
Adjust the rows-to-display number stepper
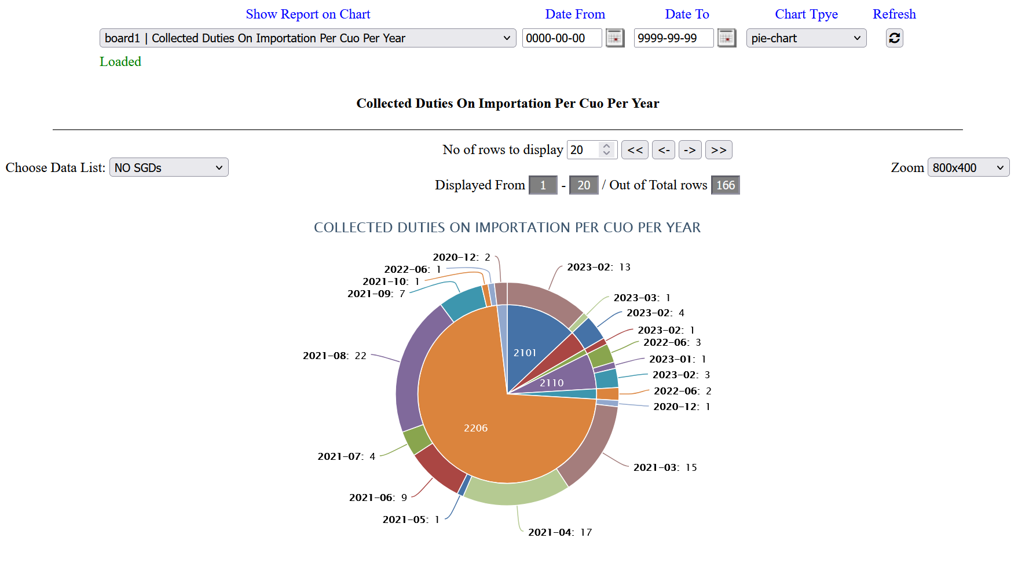(x=606, y=150)
